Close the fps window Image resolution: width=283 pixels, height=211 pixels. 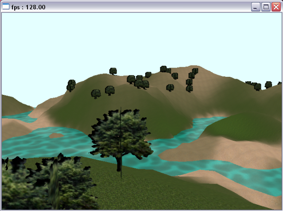(x=276, y=7)
